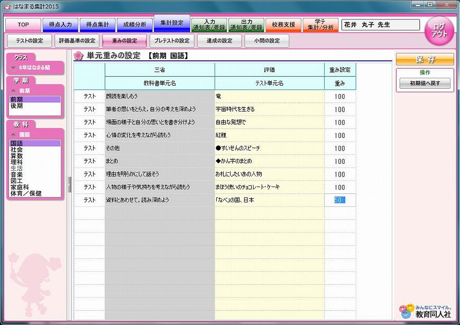This screenshot has height=325, width=460.
Task: Select 後期 in the term list
Action: (x=35, y=106)
